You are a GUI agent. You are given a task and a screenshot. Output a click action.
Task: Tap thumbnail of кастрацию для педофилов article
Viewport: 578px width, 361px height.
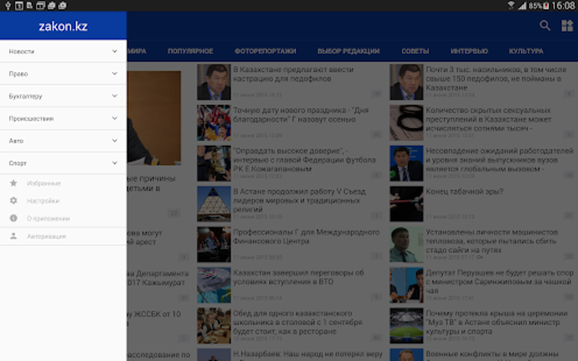[x=214, y=82]
